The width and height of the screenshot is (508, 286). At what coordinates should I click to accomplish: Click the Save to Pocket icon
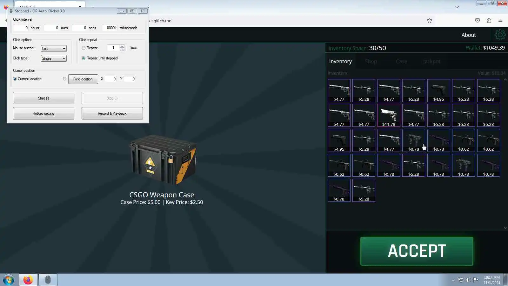pos(478,21)
